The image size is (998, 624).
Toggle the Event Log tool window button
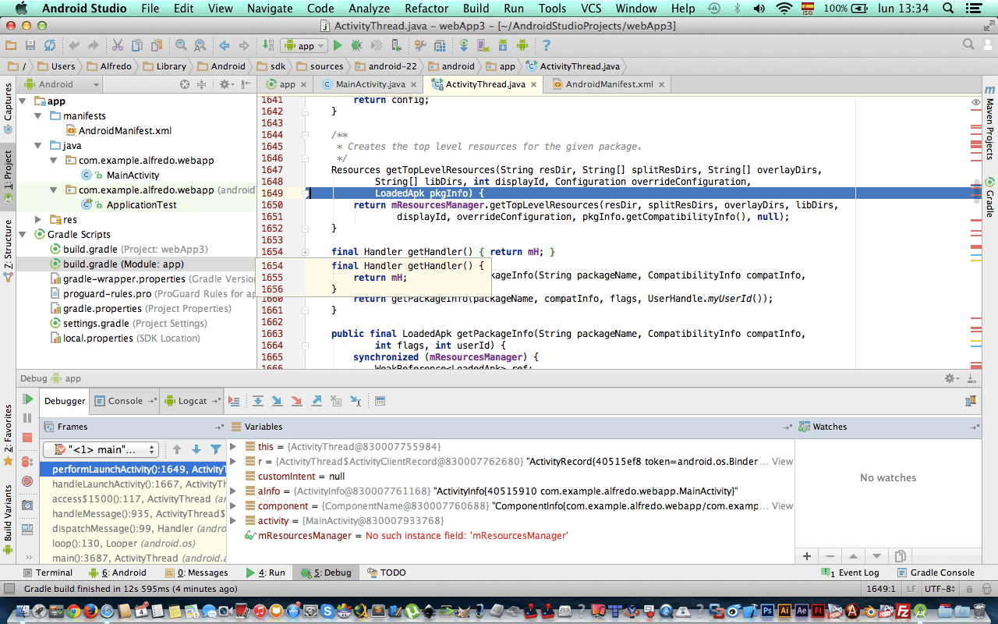coord(851,573)
